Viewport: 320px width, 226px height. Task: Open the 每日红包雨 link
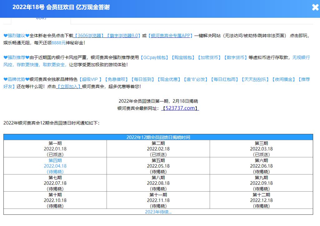pyautogui.click(x=224, y=79)
